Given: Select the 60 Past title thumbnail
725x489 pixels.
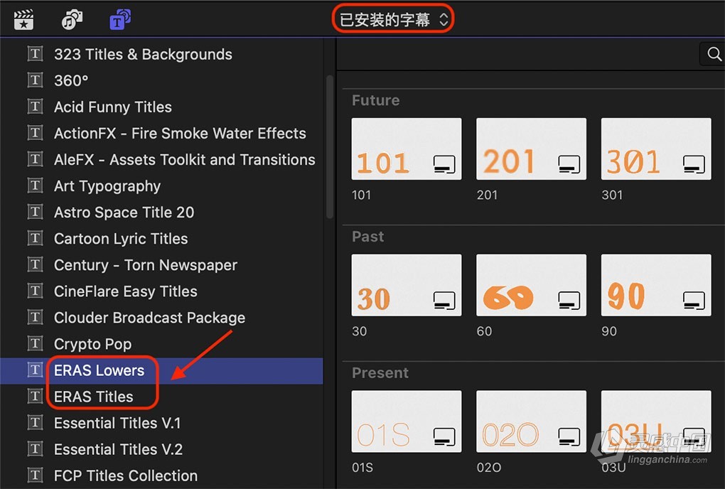Looking at the screenshot, I should click(x=531, y=285).
